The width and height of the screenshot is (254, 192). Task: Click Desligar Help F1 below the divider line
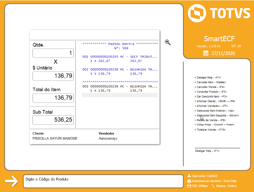(207, 151)
